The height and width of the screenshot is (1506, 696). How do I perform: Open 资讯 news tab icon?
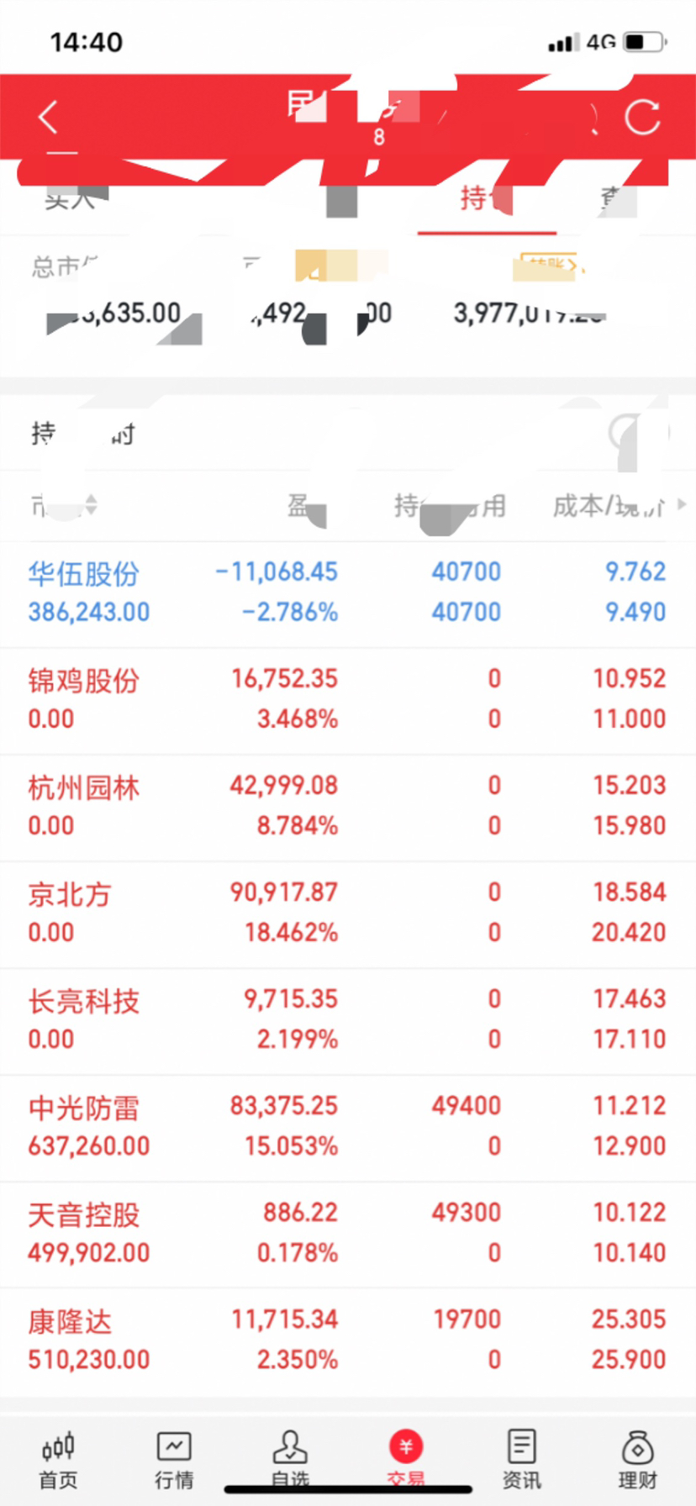(522, 1447)
